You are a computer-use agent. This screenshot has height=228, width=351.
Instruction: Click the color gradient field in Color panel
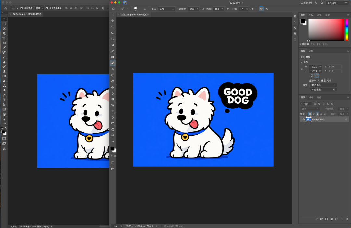click(326, 30)
